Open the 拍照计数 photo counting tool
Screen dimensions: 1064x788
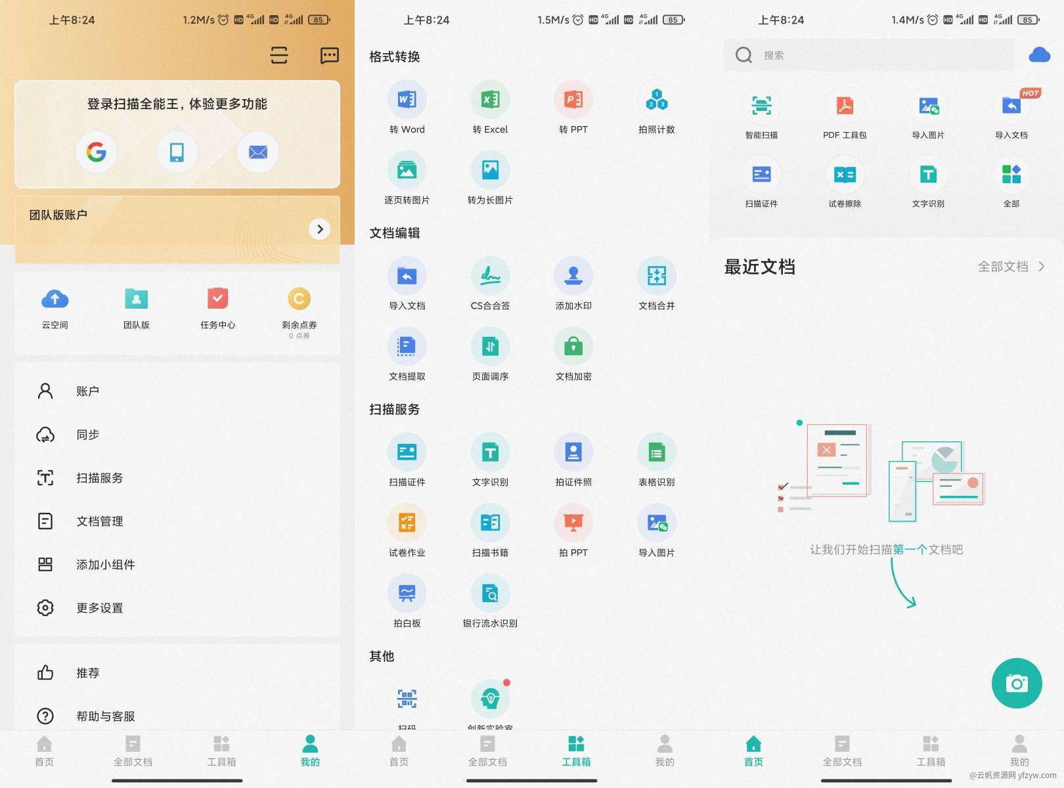[x=657, y=108]
